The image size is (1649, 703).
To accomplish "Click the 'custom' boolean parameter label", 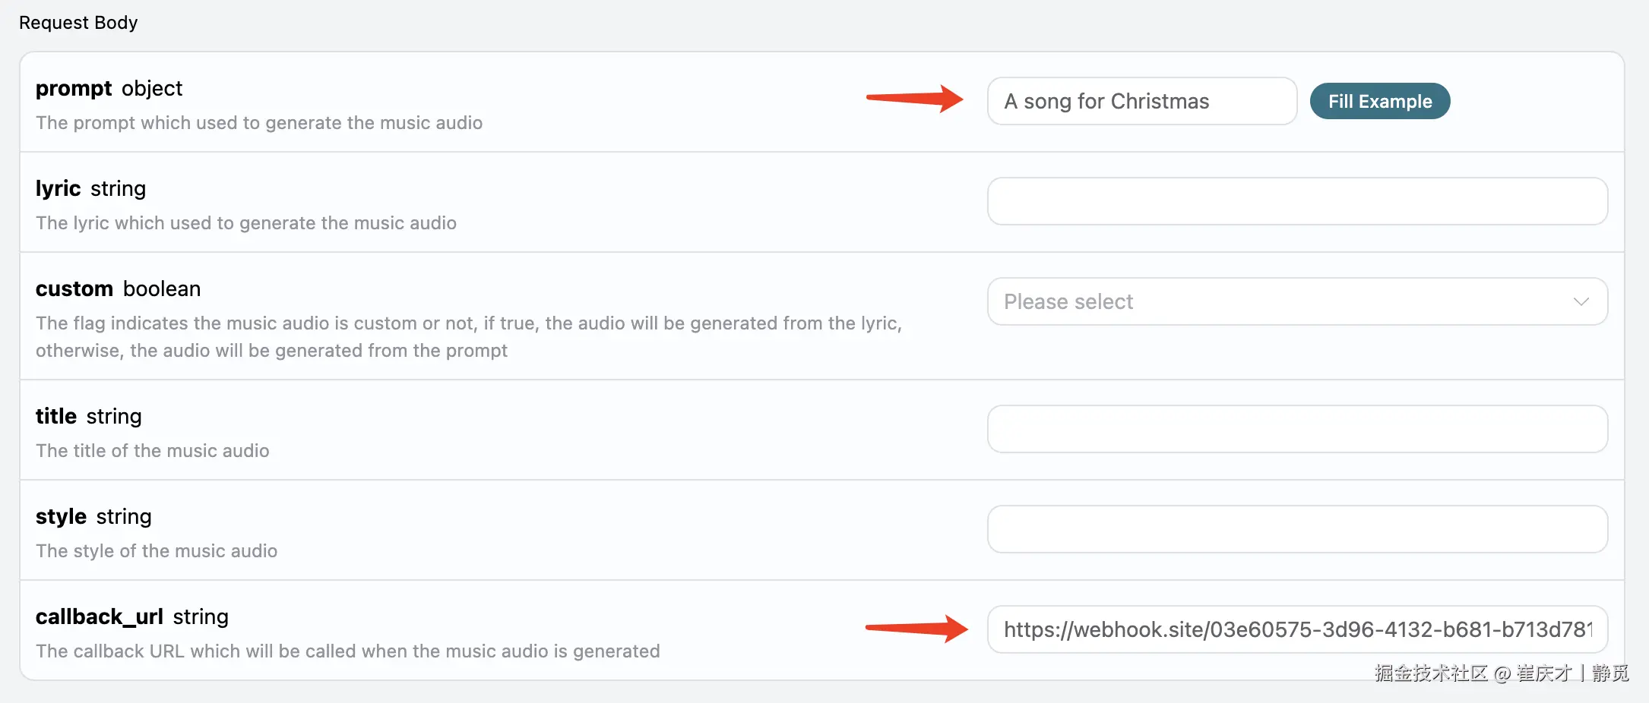I will (x=74, y=288).
